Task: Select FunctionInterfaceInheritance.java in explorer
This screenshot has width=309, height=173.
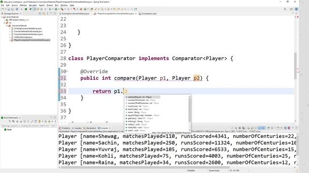Action: 28,34
